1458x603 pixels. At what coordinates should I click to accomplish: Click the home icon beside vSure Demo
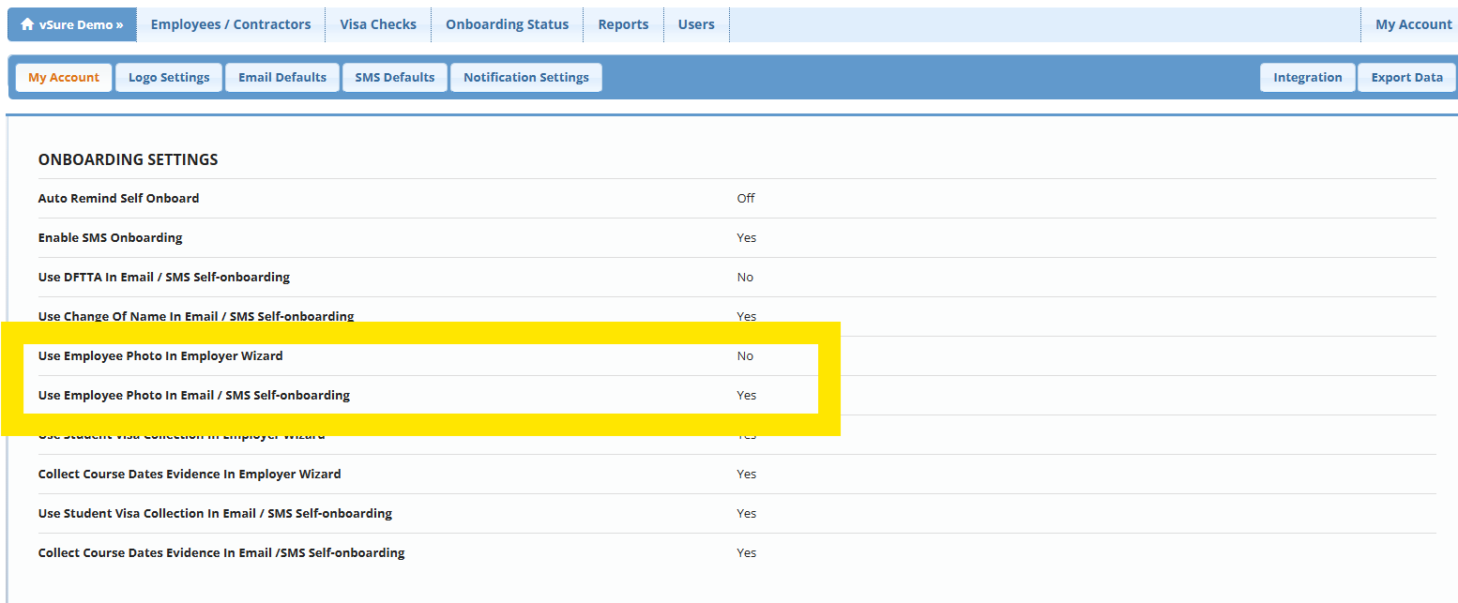27,24
